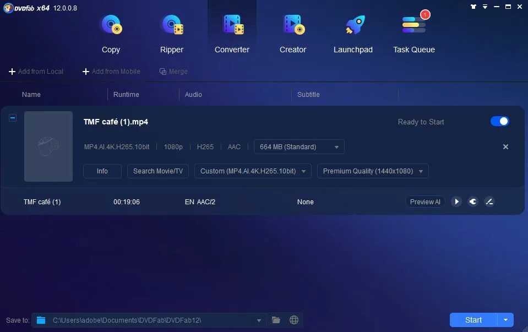Click the H265 codec label

205,147
